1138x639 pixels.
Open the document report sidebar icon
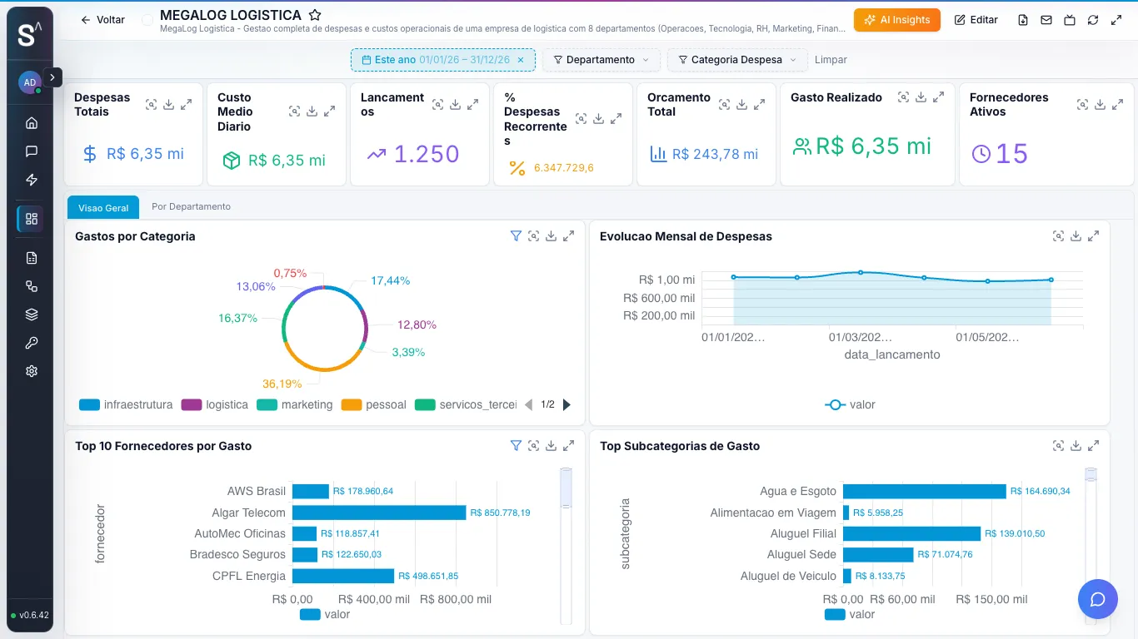click(32, 258)
